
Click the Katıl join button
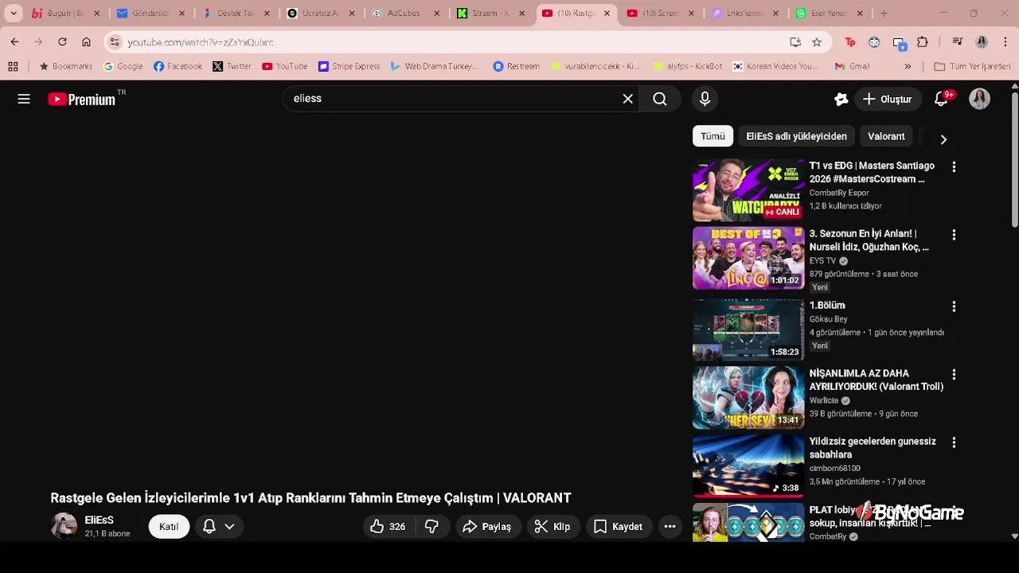169,526
